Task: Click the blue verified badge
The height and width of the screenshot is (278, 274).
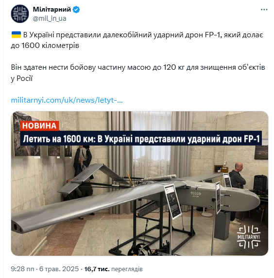Action: (76, 9)
